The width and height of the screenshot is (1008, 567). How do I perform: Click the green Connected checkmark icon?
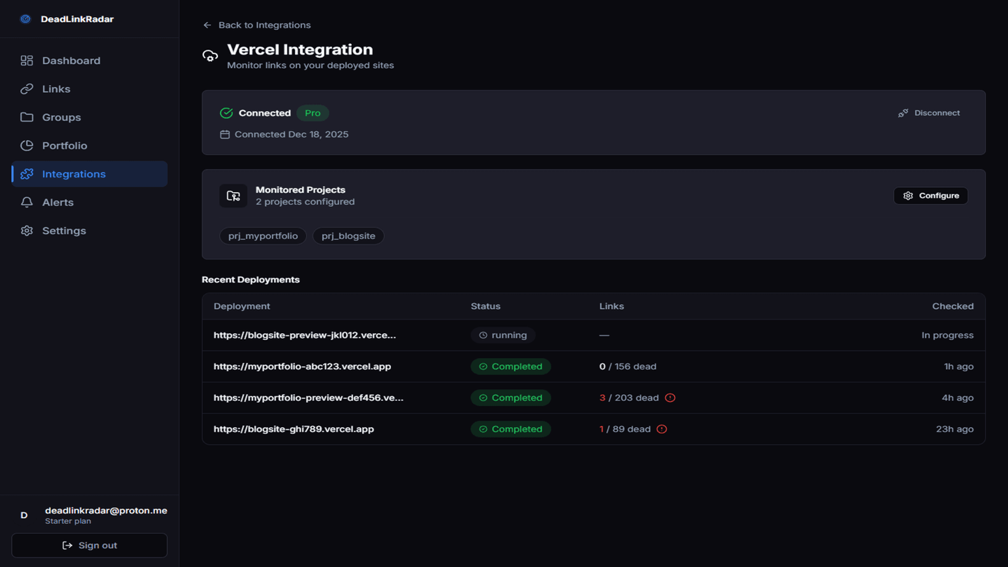pyautogui.click(x=226, y=113)
